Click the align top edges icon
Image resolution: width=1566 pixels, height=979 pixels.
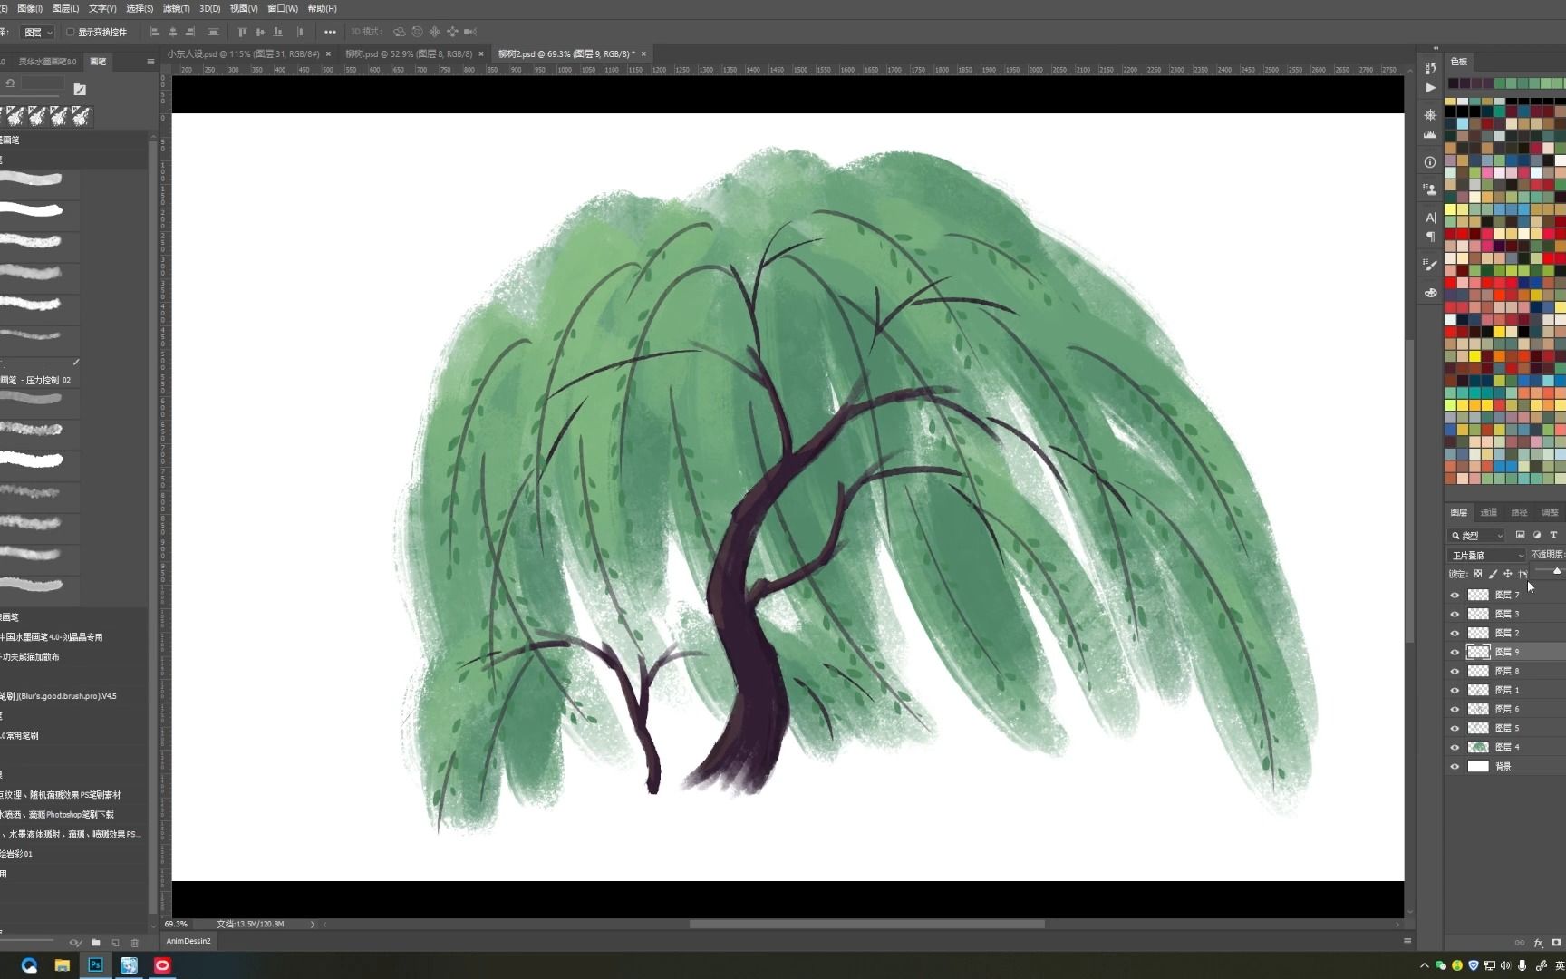243,32
